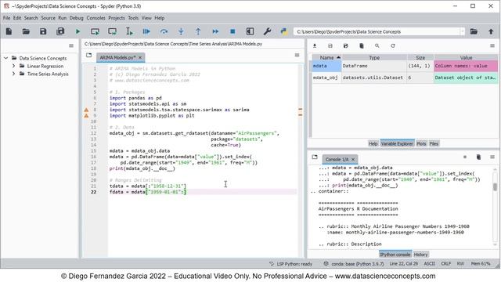Sort variables by Type column

pos(374,57)
